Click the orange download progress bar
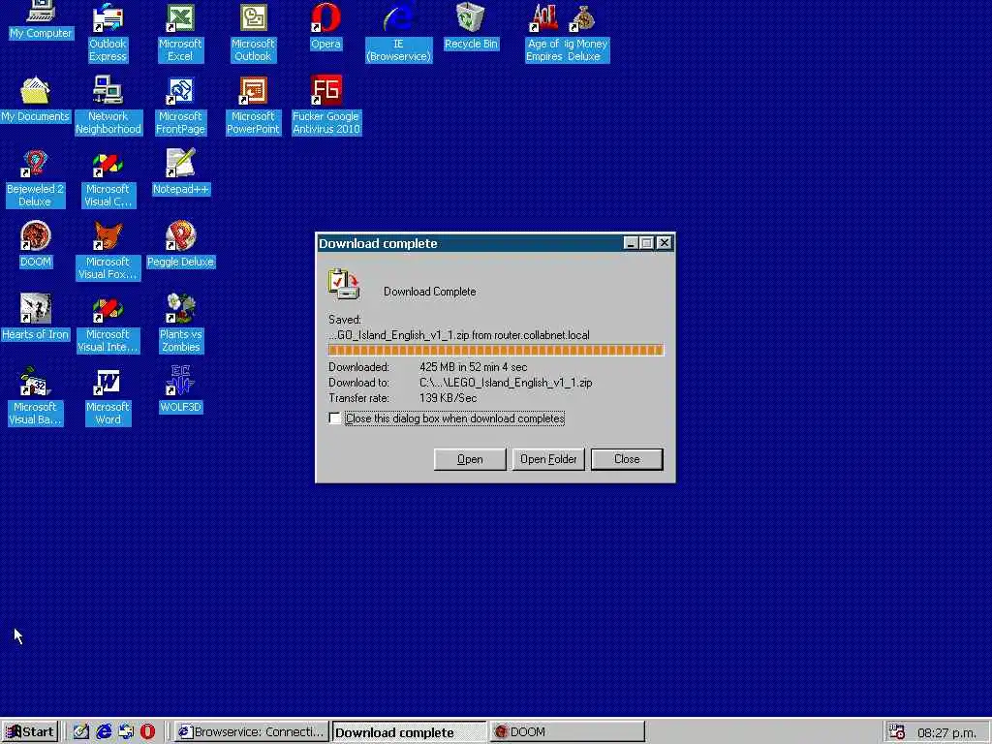The height and width of the screenshot is (744, 992). pyautogui.click(x=496, y=350)
